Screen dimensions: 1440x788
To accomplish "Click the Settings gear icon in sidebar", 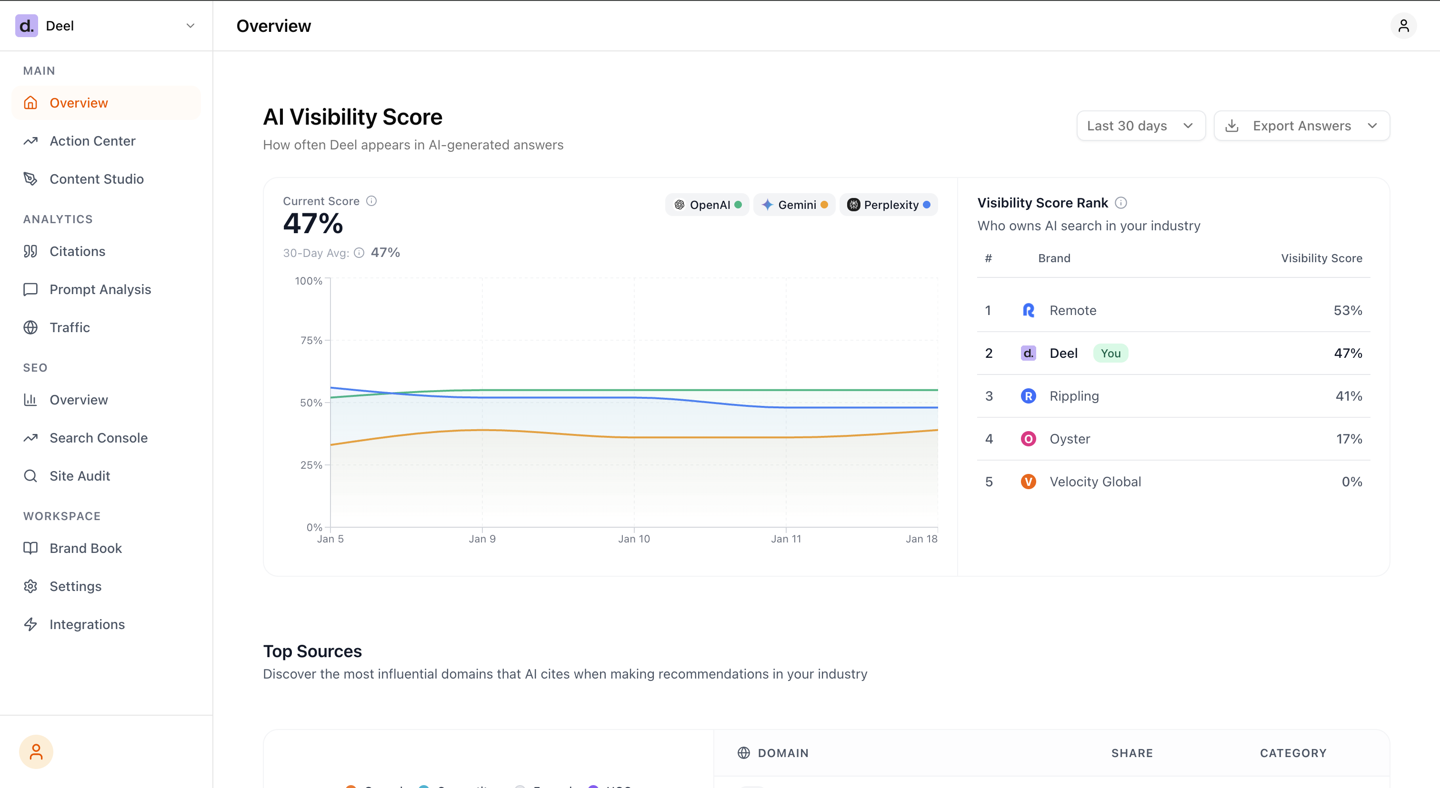I will pyautogui.click(x=30, y=586).
